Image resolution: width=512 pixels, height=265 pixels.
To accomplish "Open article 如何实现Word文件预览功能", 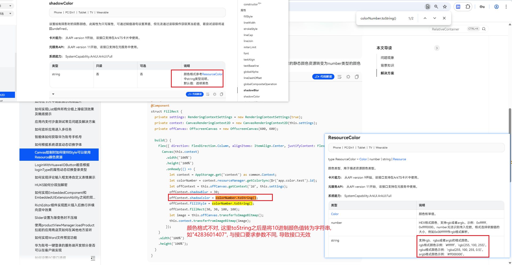I will [x=56, y=238].
